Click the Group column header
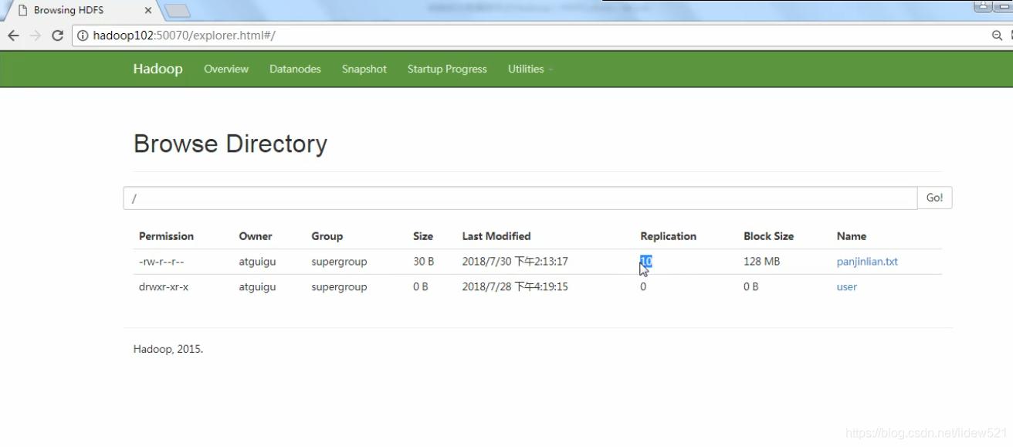Viewport: 1013px width, 447px height. tap(327, 236)
